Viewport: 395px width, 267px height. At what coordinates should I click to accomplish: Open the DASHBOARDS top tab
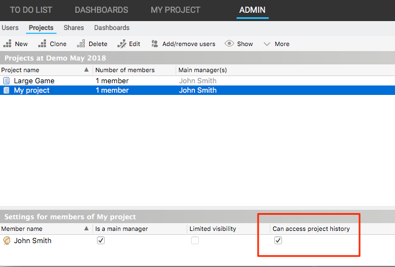coord(101,10)
